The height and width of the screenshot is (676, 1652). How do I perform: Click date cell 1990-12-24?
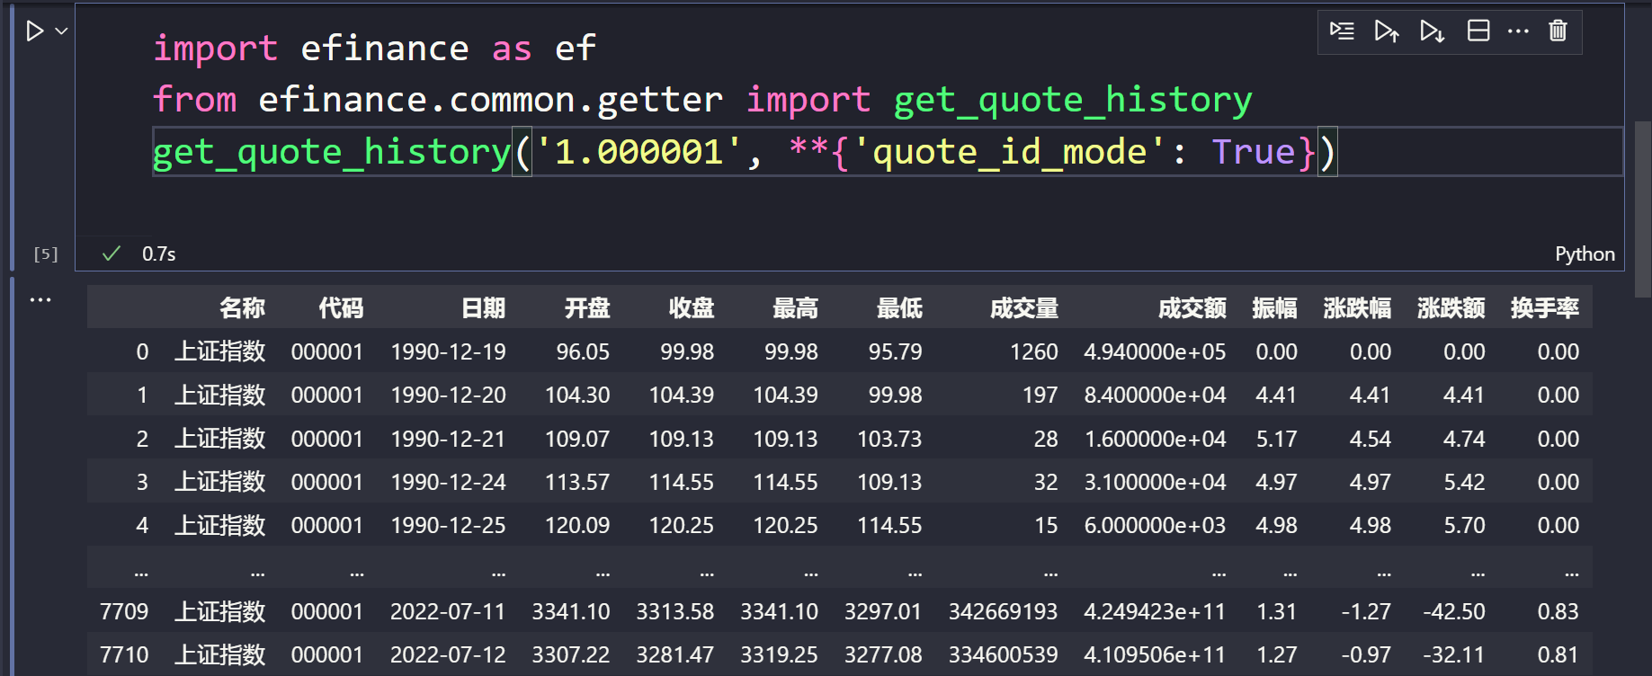click(x=448, y=482)
